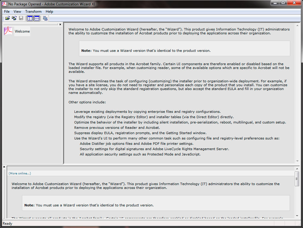
Task: Click the Note box in the main pane
Action: click(184, 48)
